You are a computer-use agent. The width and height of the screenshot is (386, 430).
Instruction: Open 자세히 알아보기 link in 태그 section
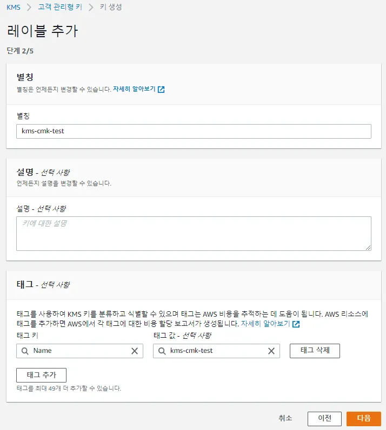(x=265, y=324)
